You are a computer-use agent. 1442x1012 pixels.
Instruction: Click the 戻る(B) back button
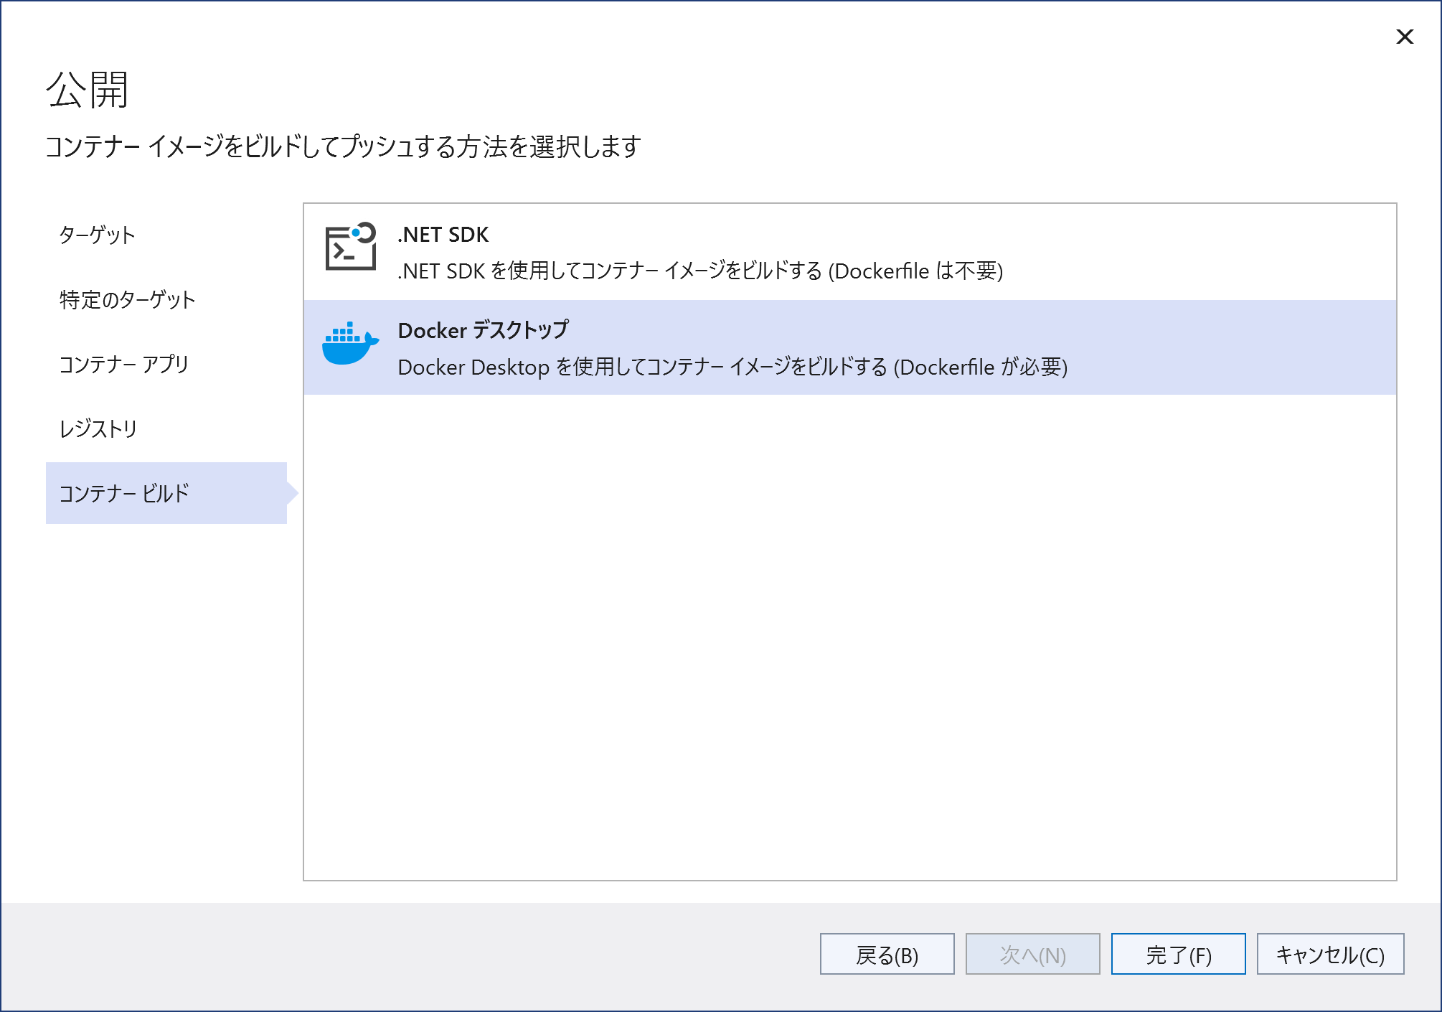[x=887, y=955]
